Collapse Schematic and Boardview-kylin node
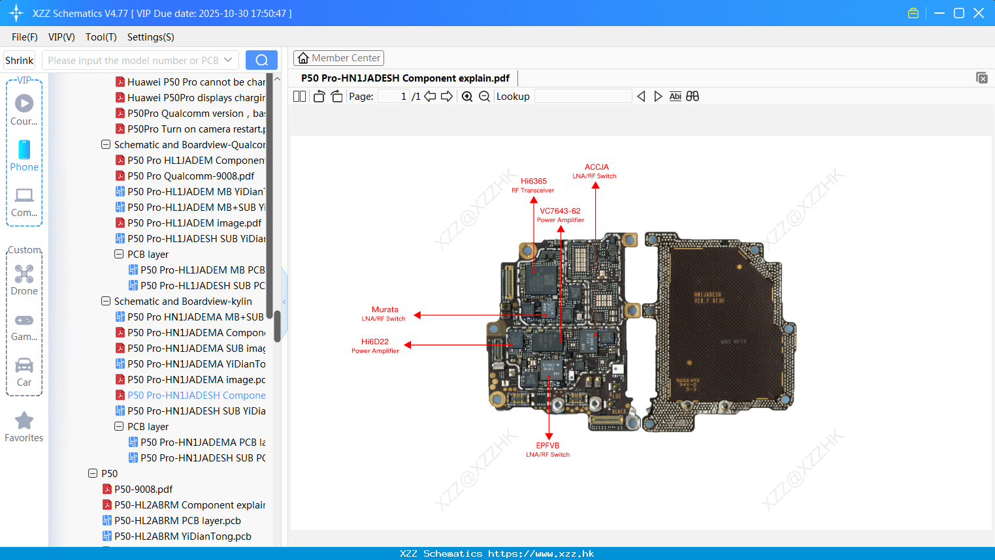Image resolution: width=995 pixels, height=560 pixels. [106, 301]
